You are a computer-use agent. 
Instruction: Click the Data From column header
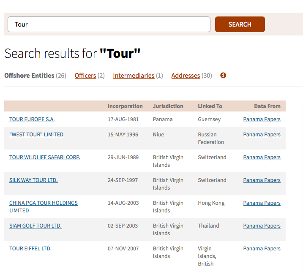click(x=267, y=106)
